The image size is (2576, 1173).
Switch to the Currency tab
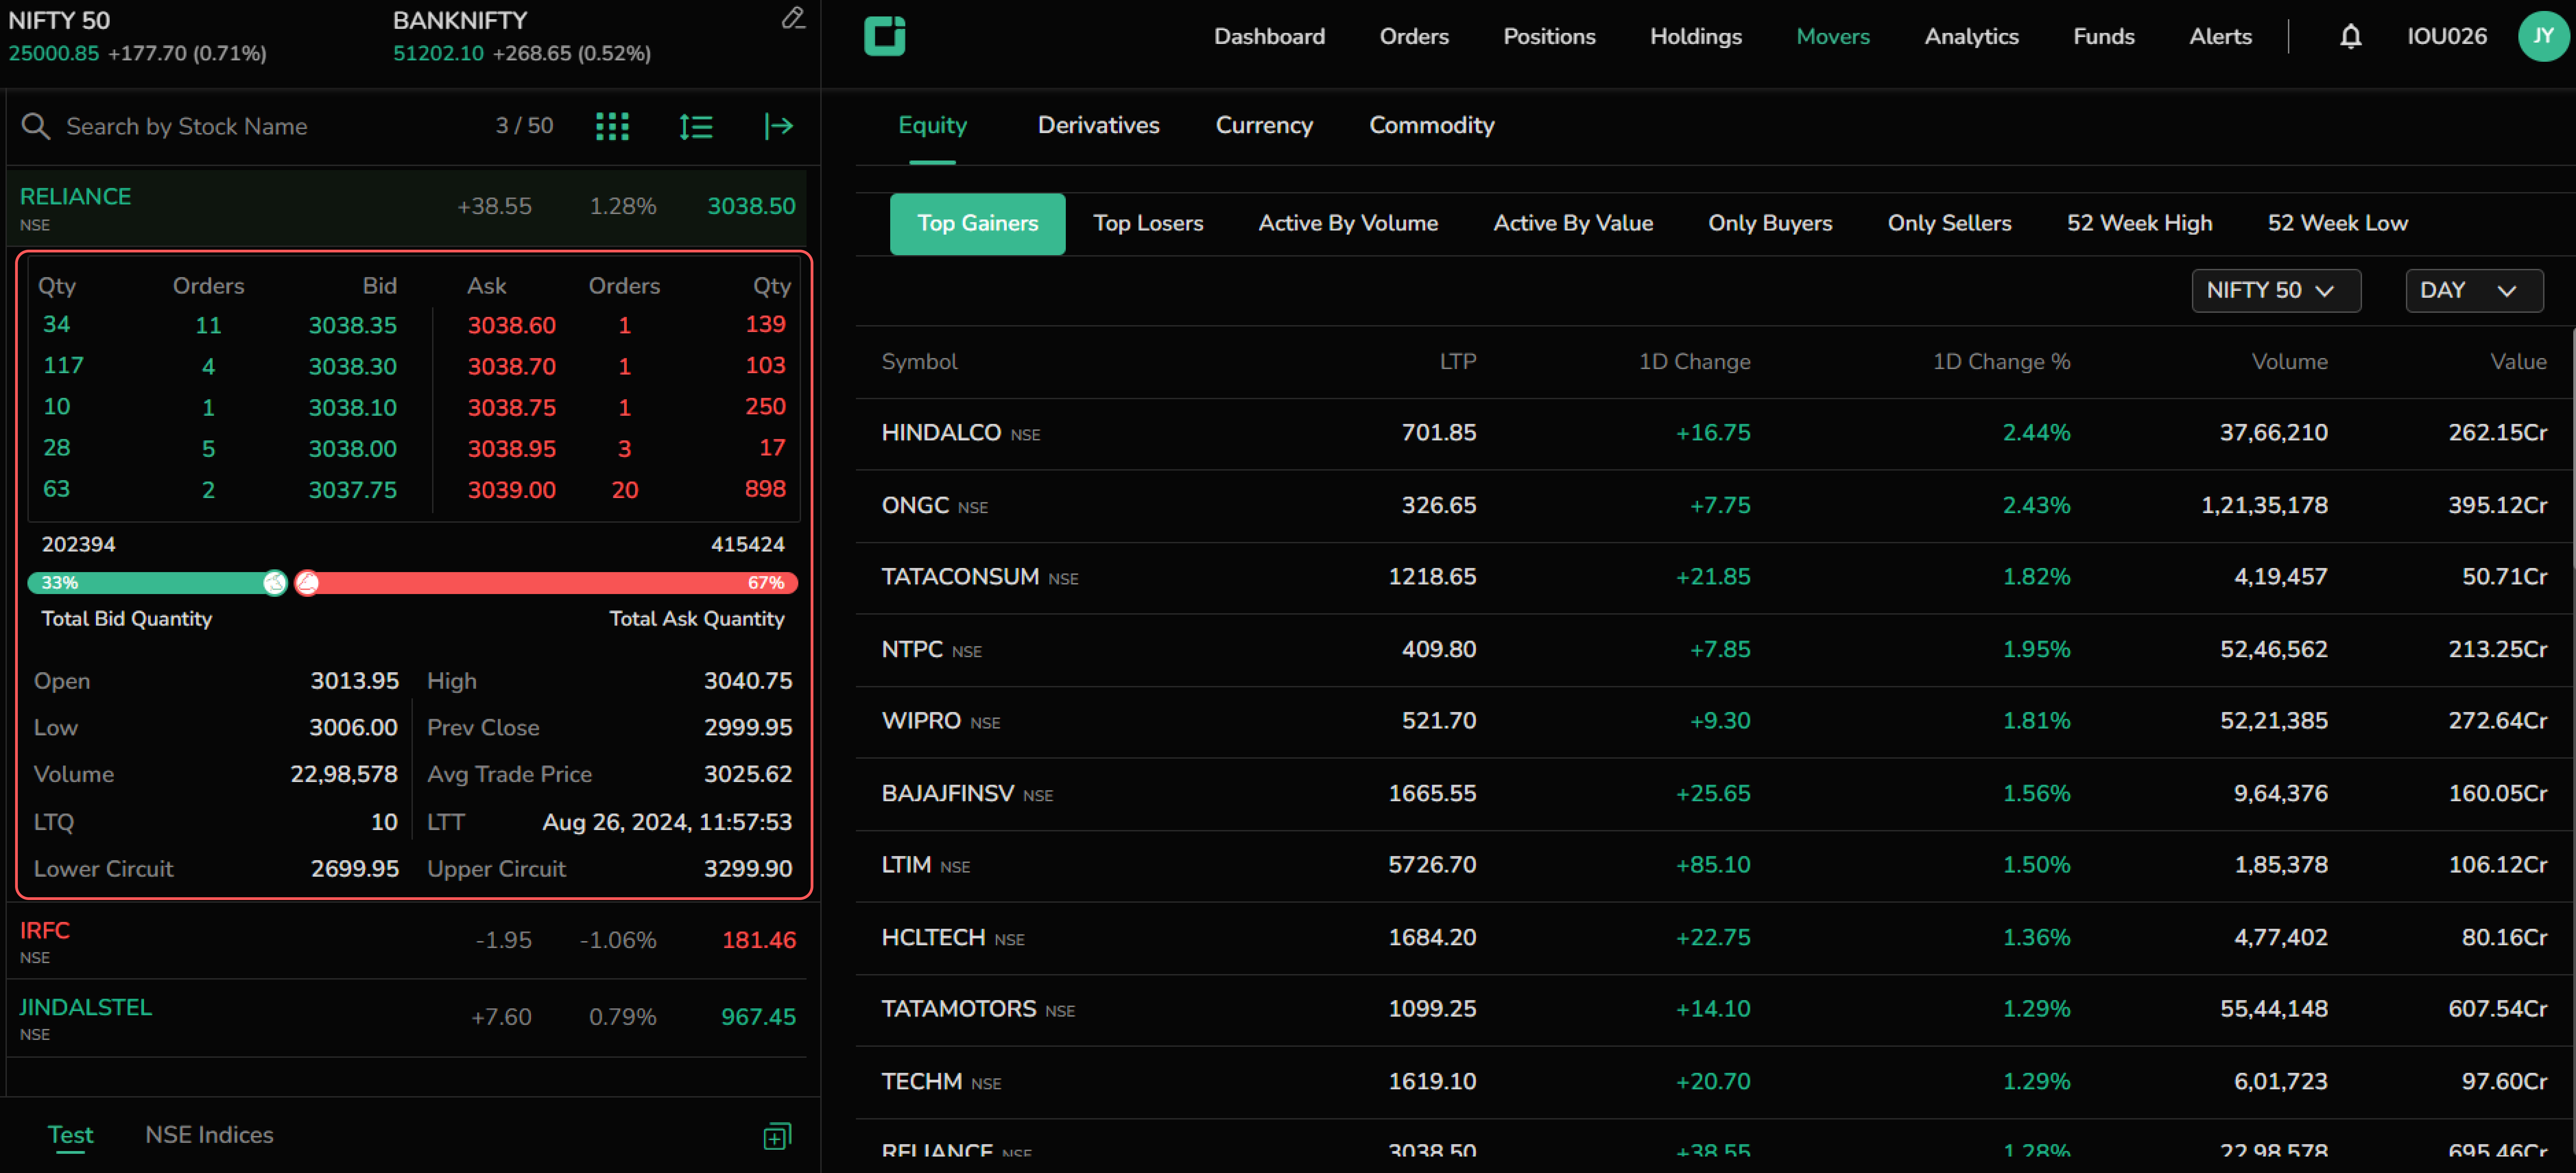click(1264, 126)
